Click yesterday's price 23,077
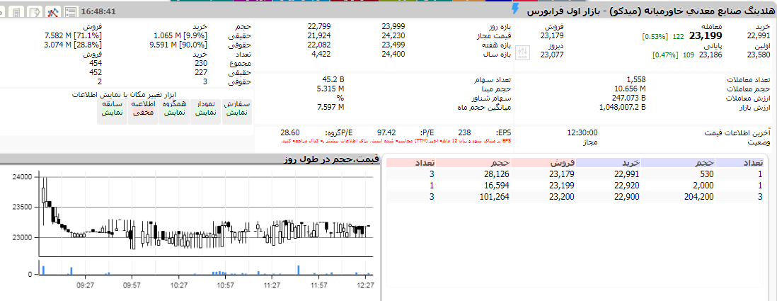The height and width of the screenshot is (301, 777). click(551, 55)
